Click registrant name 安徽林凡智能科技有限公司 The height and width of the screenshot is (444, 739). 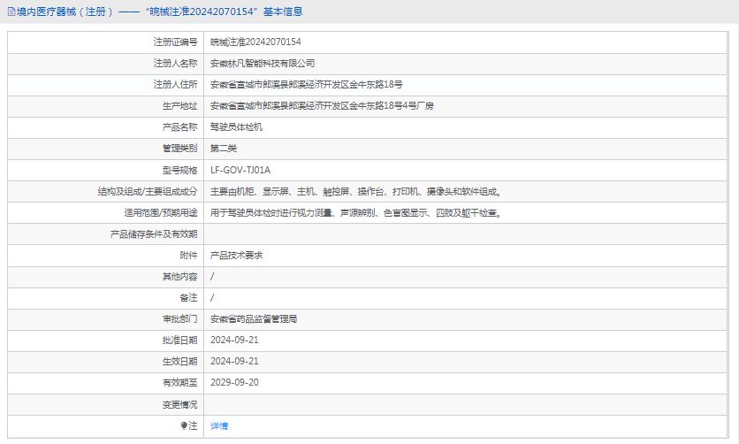point(263,63)
